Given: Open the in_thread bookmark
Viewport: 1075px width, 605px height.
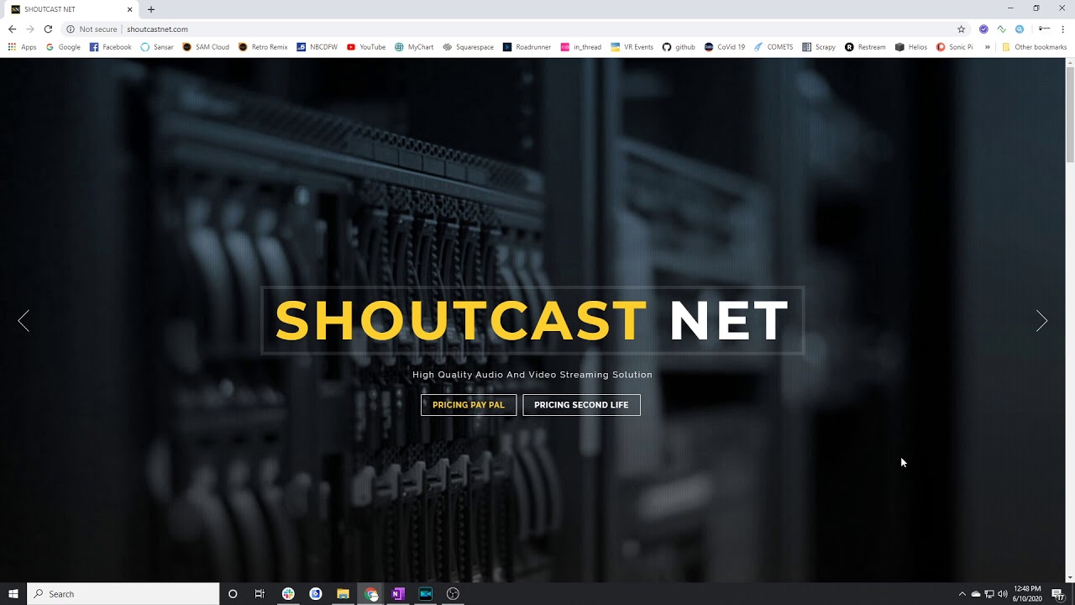Looking at the screenshot, I should coord(581,47).
